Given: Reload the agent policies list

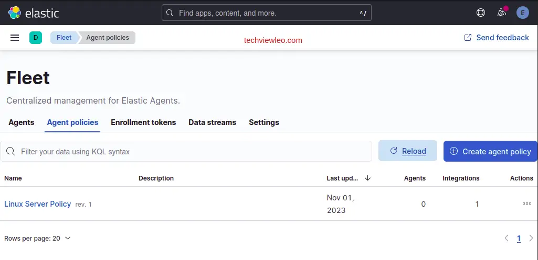Looking at the screenshot, I should point(408,151).
